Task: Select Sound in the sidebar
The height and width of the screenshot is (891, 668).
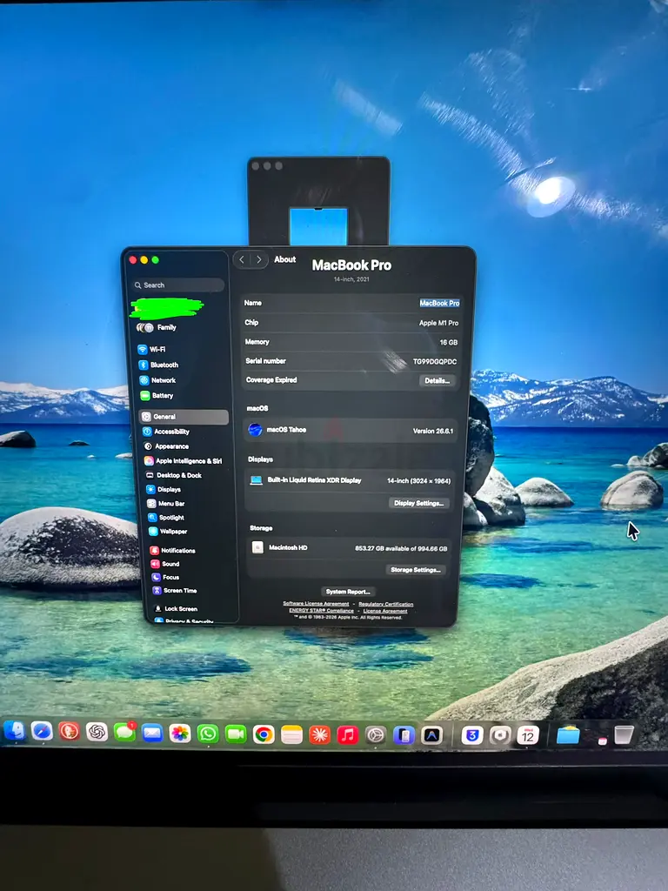Action: pos(165,564)
